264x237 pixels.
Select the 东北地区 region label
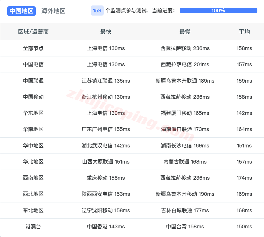click(x=33, y=210)
